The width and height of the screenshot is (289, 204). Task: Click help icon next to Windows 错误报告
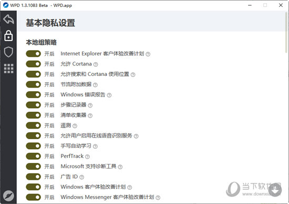click(109, 95)
